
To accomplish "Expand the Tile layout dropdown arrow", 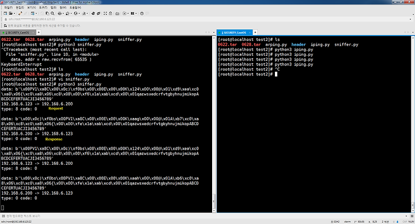I will [x=136, y=13].
